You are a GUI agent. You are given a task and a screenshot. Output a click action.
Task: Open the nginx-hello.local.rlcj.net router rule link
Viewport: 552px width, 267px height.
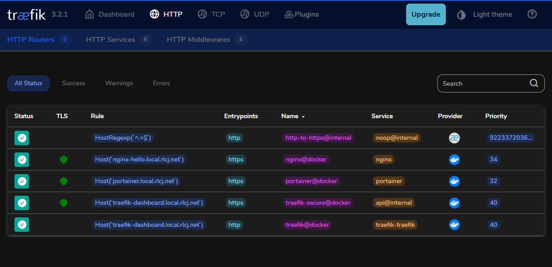point(139,159)
